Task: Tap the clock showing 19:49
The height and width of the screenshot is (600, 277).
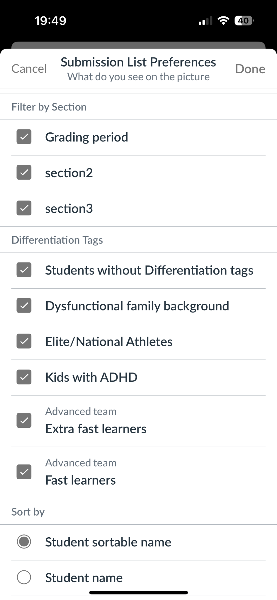Action: (x=50, y=21)
